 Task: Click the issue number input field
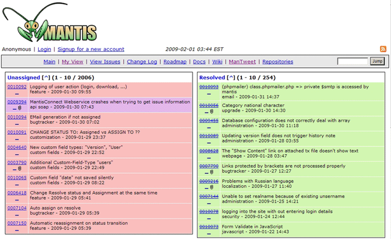(x=352, y=61)
